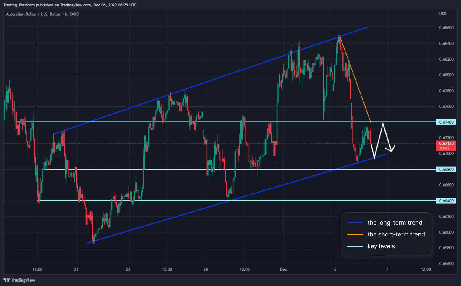
Task: Click the current price label 0.67130
Action: (x=446, y=146)
